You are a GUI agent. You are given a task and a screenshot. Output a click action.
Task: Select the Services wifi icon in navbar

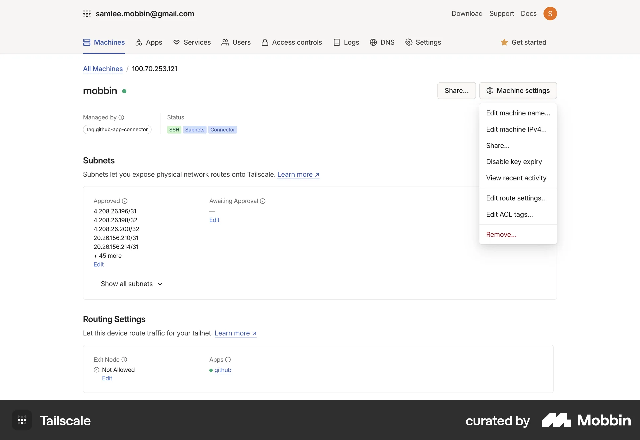(176, 42)
